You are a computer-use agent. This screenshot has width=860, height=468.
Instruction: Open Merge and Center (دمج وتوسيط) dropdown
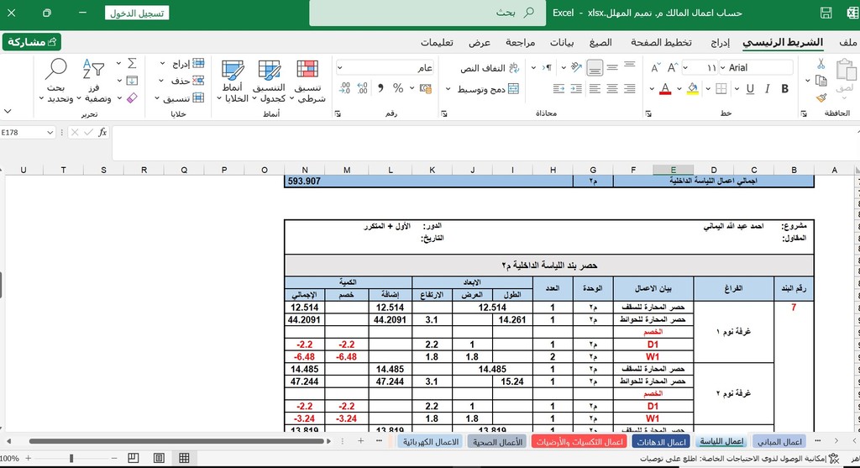[448, 89]
